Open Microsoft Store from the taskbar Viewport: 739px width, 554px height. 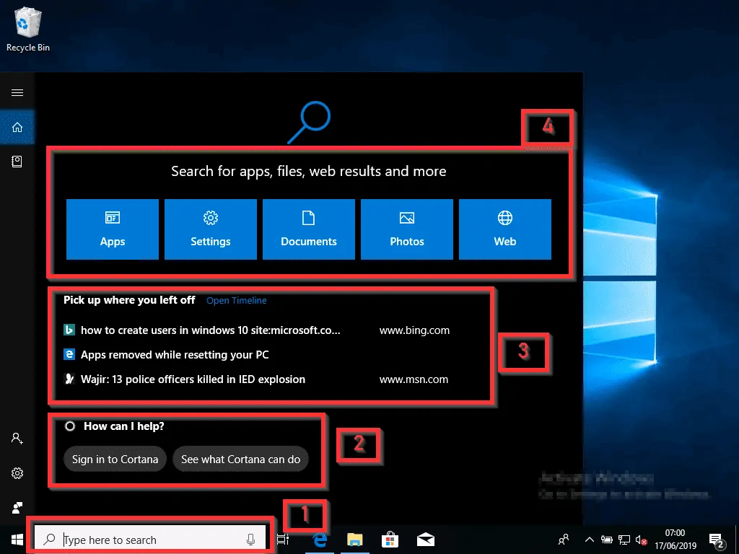pyautogui.click(x=390, y=539)
